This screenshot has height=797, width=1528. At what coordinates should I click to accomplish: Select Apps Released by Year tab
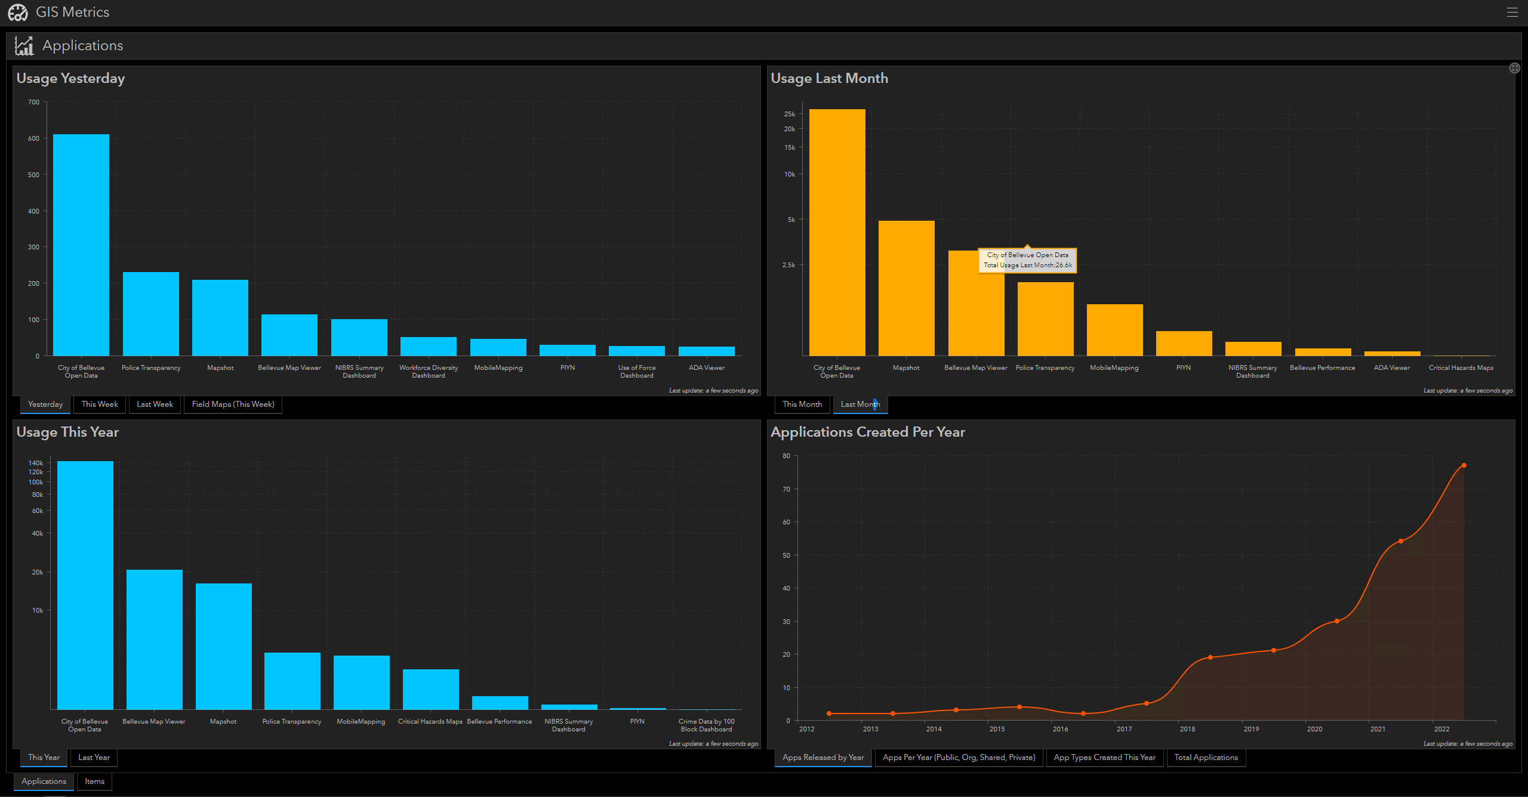click(822, 757)
